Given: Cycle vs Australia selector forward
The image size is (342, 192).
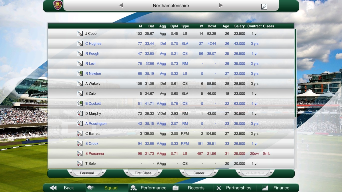Looking at the screenshot, I should point(271,173).
